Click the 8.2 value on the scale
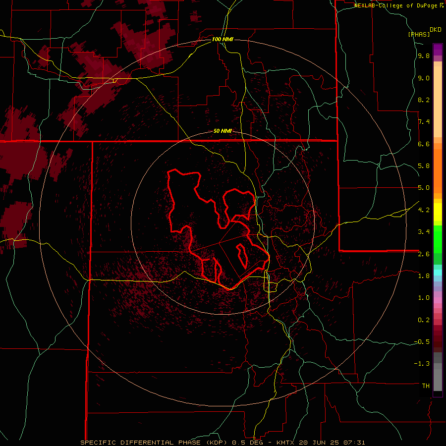 tap(424, 100)
